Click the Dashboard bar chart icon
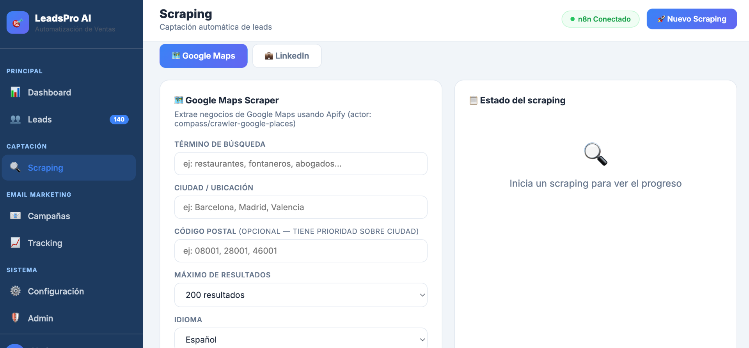This screenshot has height=348, width=749. coord(15,92)
